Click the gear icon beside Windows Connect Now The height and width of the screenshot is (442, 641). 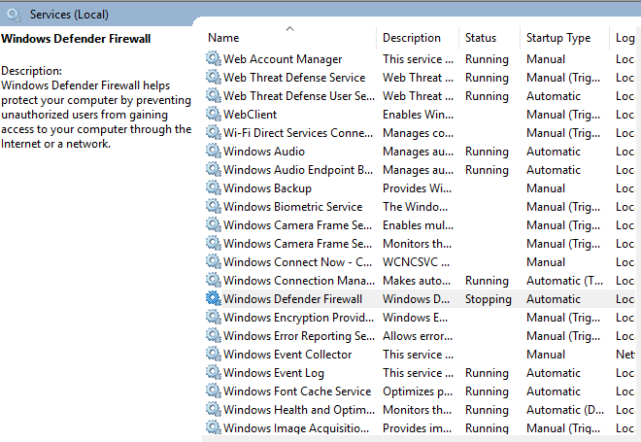click(214, 261)
